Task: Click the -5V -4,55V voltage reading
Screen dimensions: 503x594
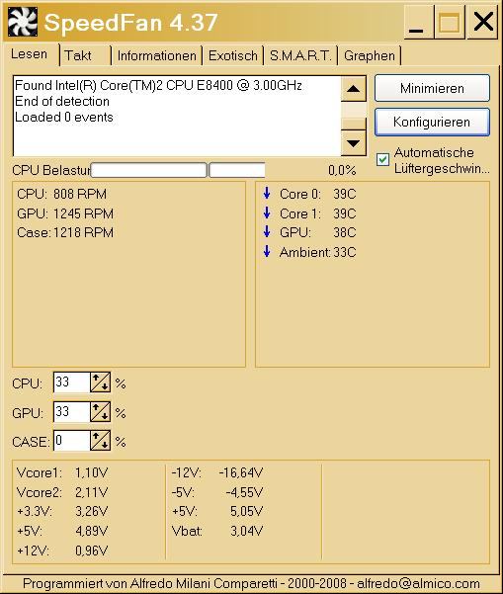Action: (x=217, y=492)
